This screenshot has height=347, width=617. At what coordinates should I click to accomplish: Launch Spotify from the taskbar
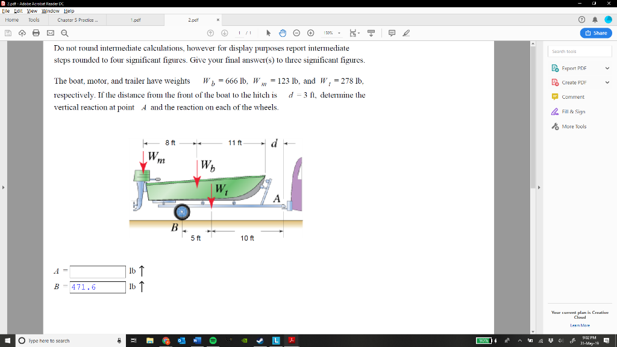click(x=213, y=340)
